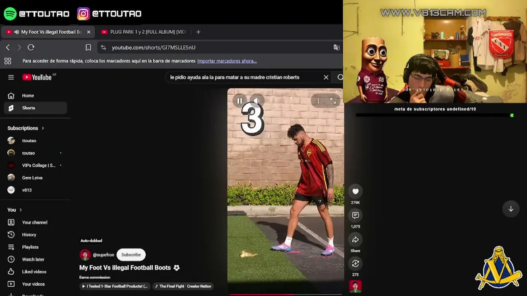The width and height of the screenshot is (527, 296).
Task: Click the address bar URL
Action: point(154,48)
